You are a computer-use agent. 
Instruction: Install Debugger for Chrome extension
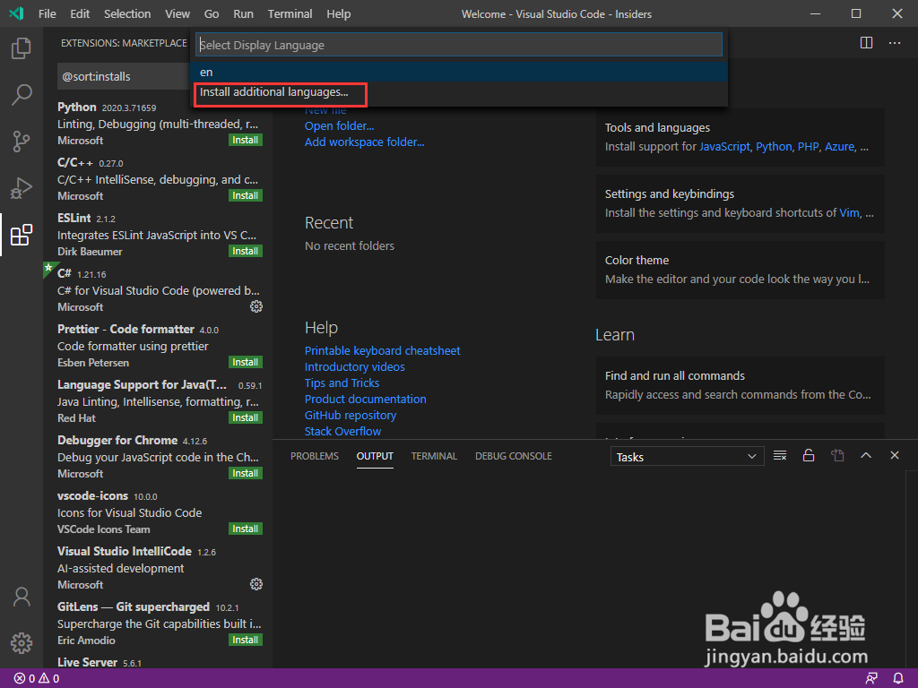tap(246, 473)
